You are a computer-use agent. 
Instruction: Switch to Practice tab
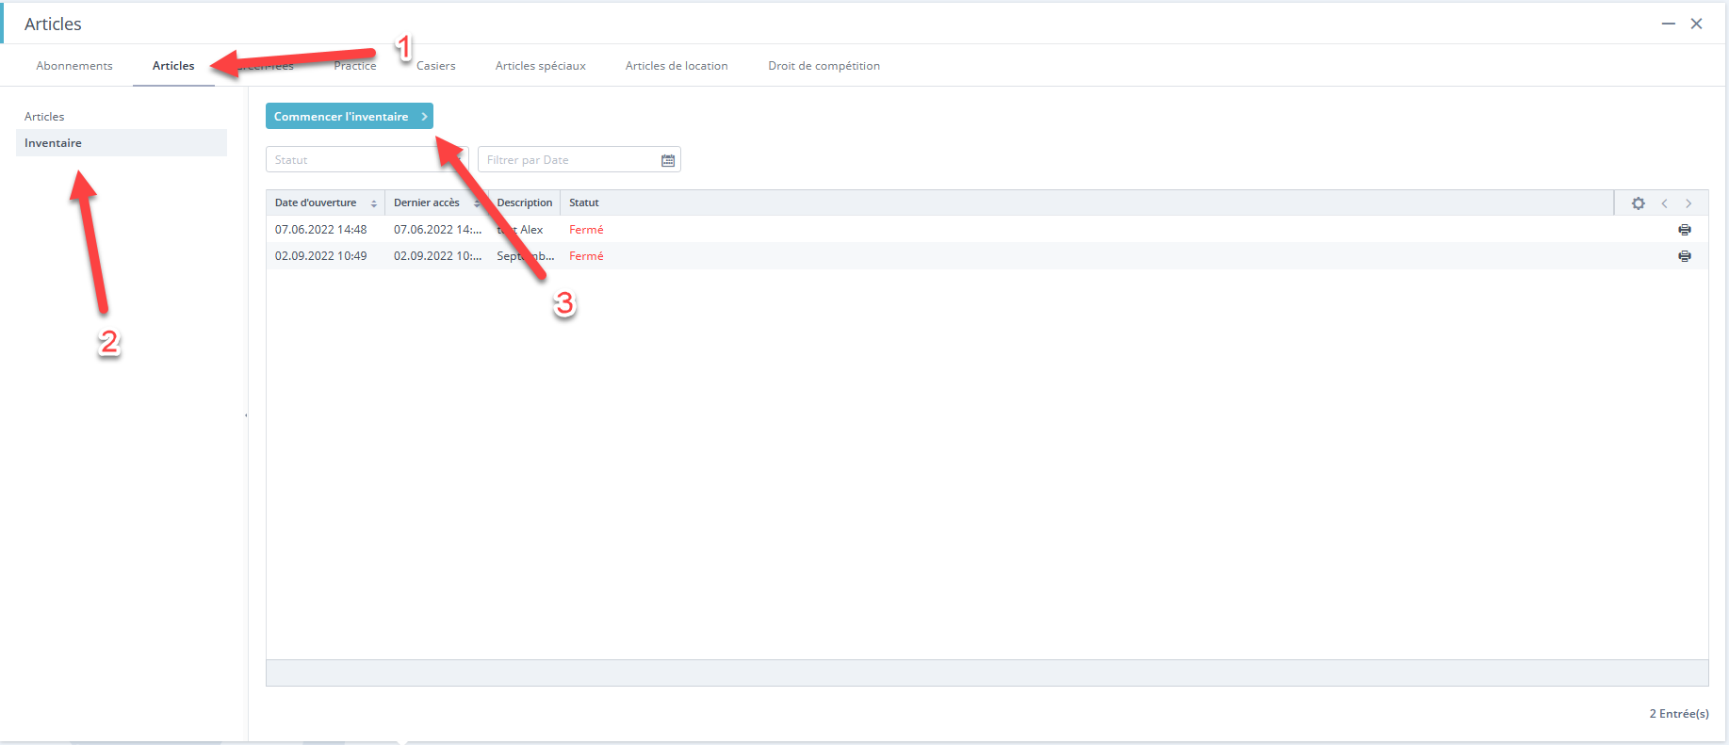(x=355, y=66)
